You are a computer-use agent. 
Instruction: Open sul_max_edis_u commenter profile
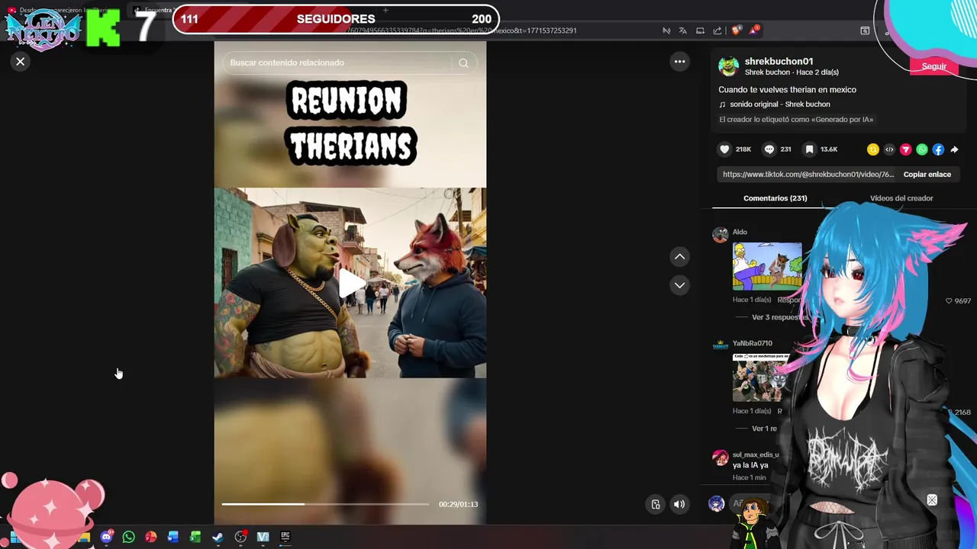[x=756, y=454]
